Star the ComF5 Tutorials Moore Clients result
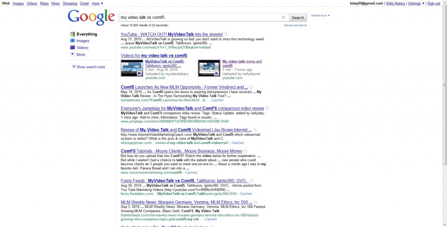The image size is (447, 227). [245, 151]
